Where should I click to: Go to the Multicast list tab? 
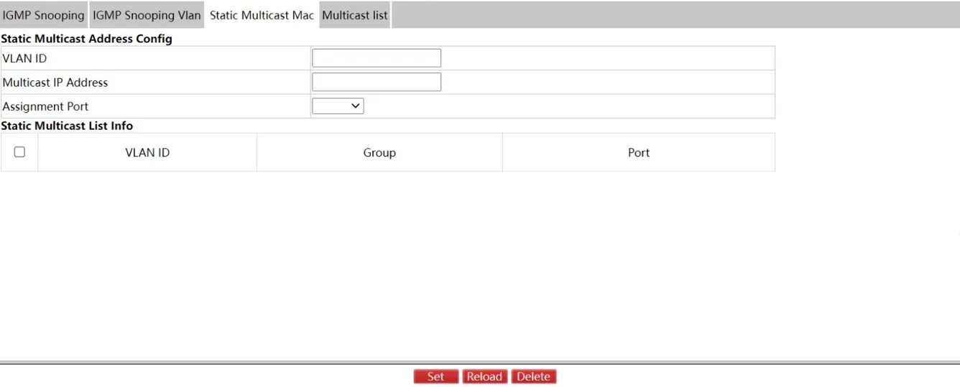point(355,15)
